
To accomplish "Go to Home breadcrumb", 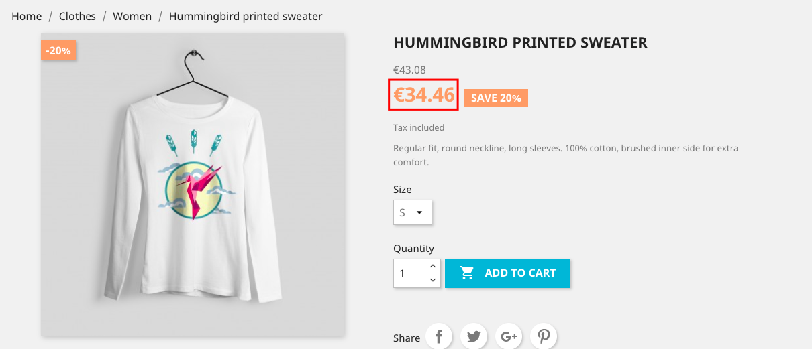I will [27, 16].
